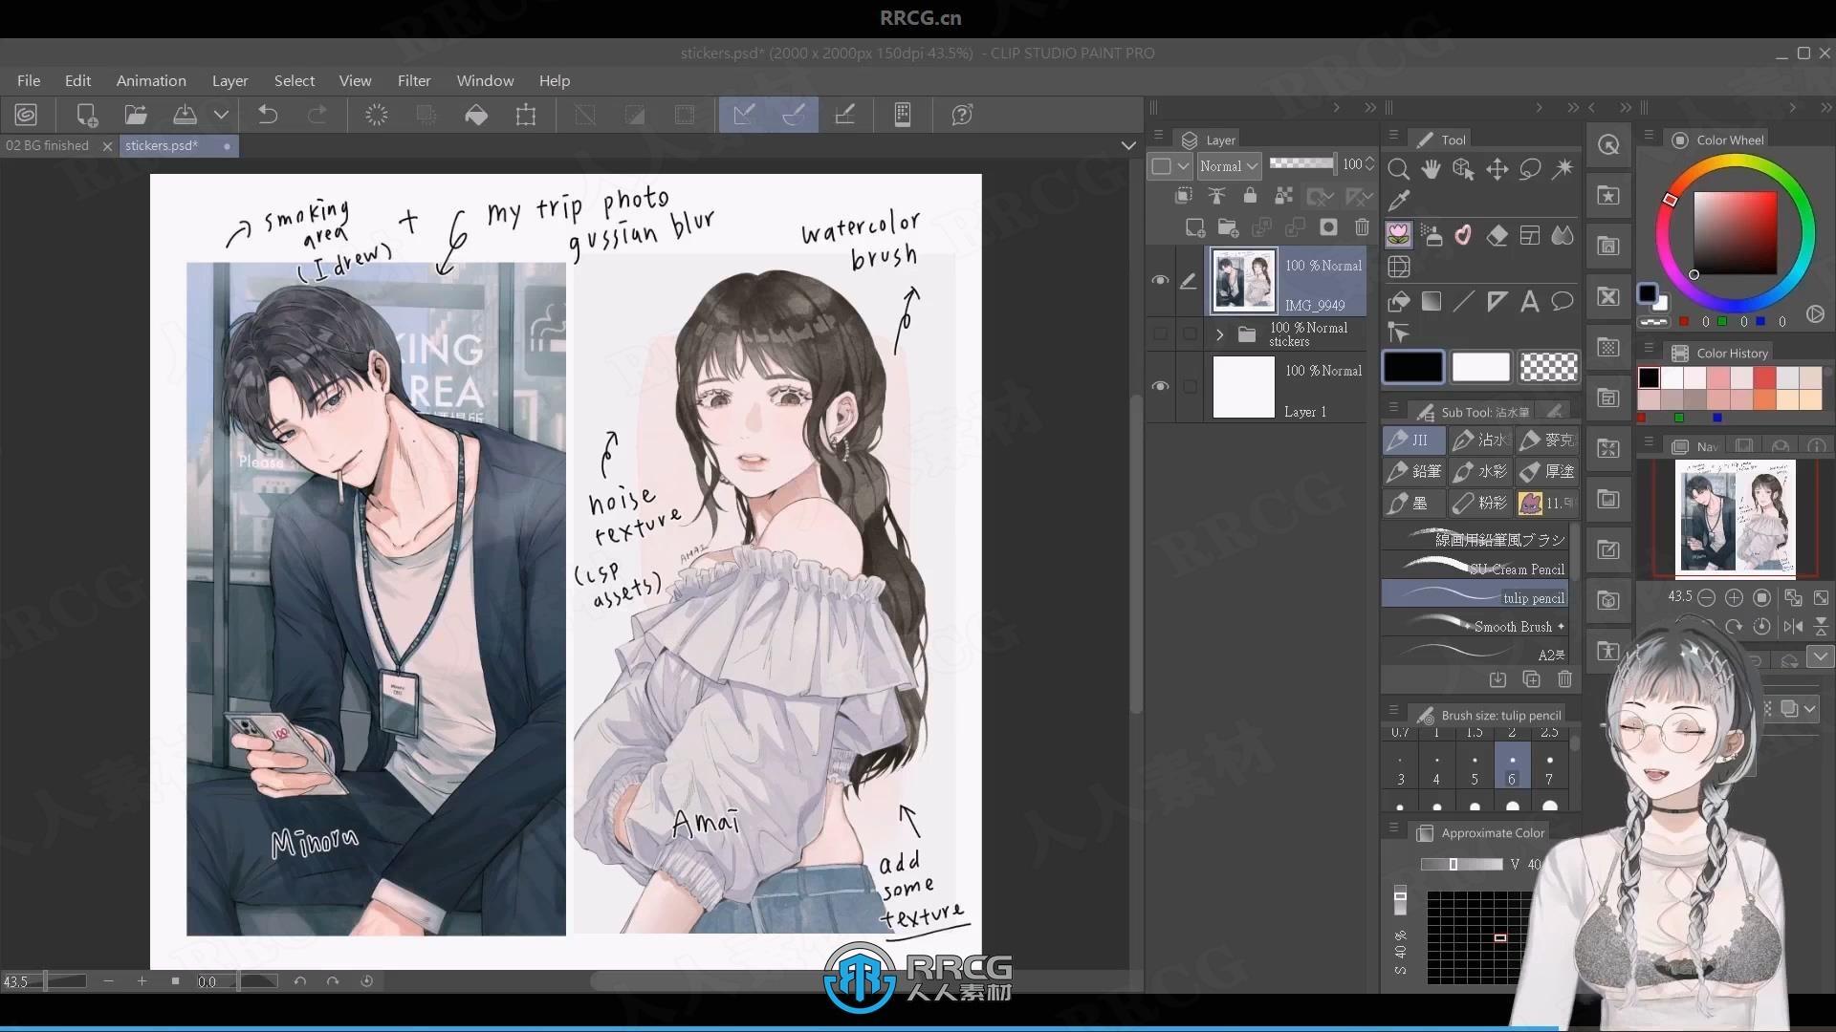Open the save options dropdown arrow
Image resolution: width=1836 pixels, height=1032 pixels.
[x=221, y=115]
